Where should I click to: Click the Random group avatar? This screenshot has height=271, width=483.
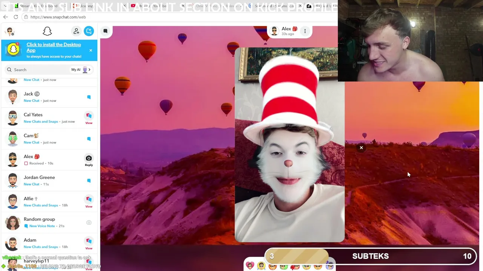(x=13, y=222)
